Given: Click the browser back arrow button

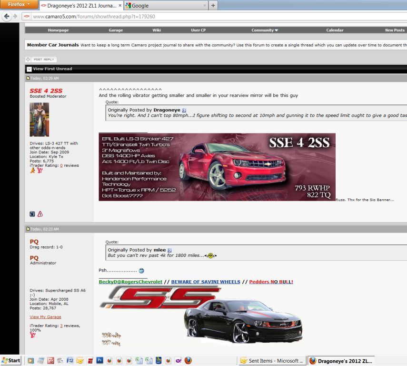Looking at the screenshot, I should (x=7, y=16).
